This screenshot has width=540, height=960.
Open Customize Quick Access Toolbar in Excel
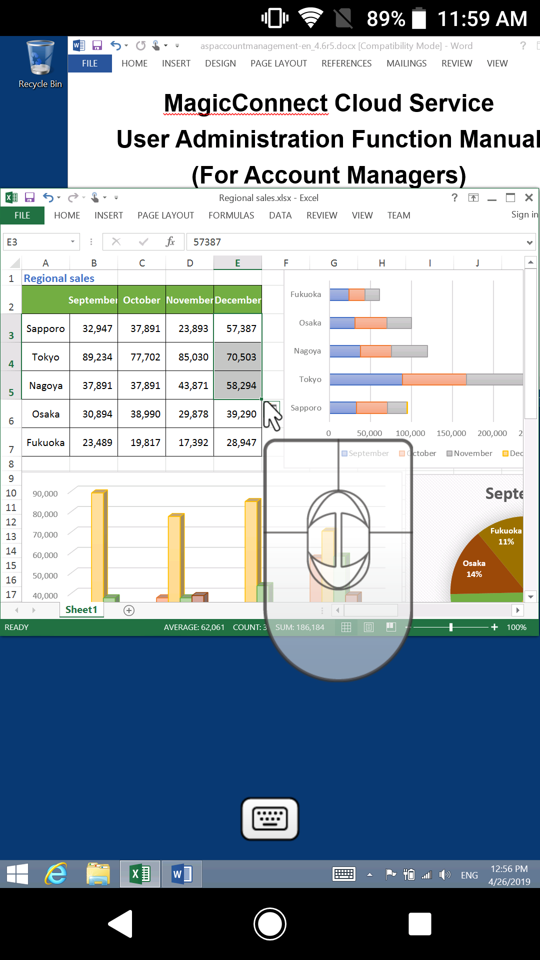pyautogui.click(x=116, y=198)
